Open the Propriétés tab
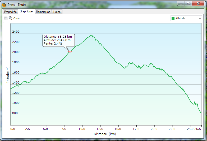The height and width of the screenshot is (141, 207). [10, 12]
